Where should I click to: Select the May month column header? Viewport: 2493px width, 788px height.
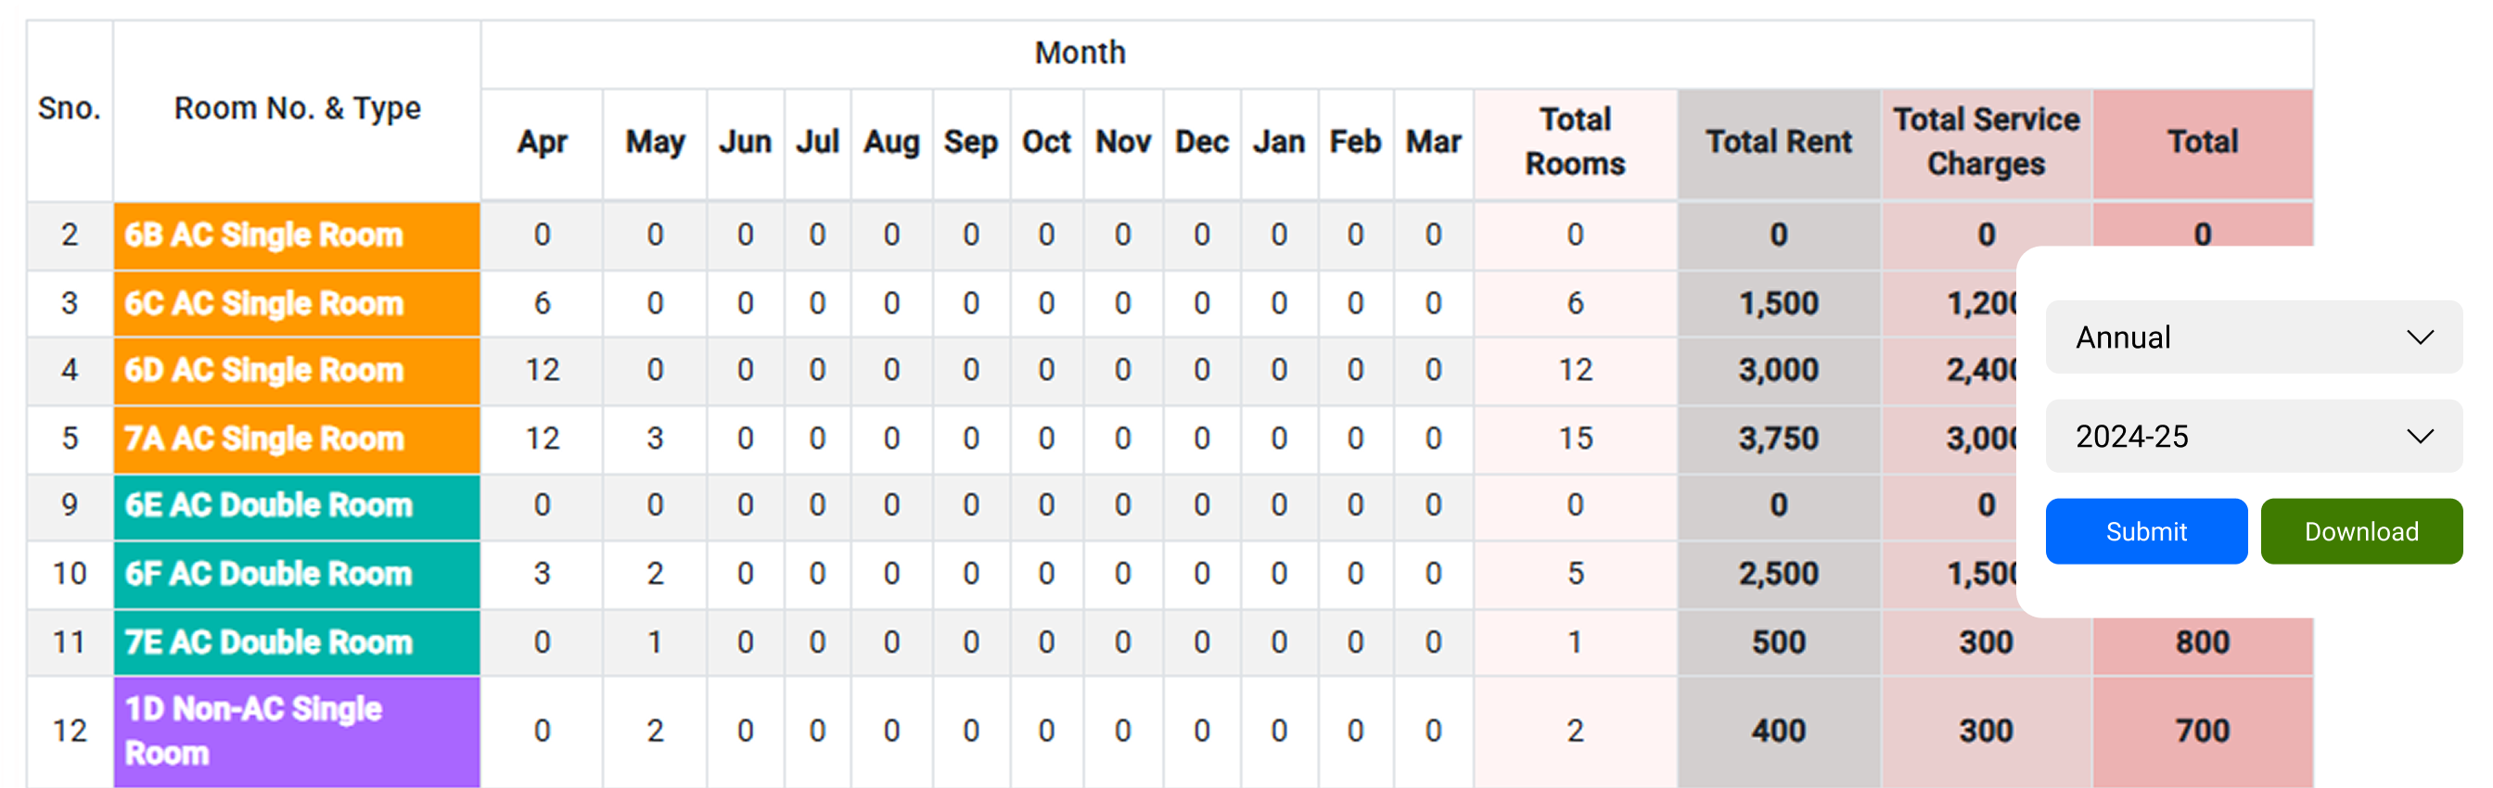tap(654, 142)
